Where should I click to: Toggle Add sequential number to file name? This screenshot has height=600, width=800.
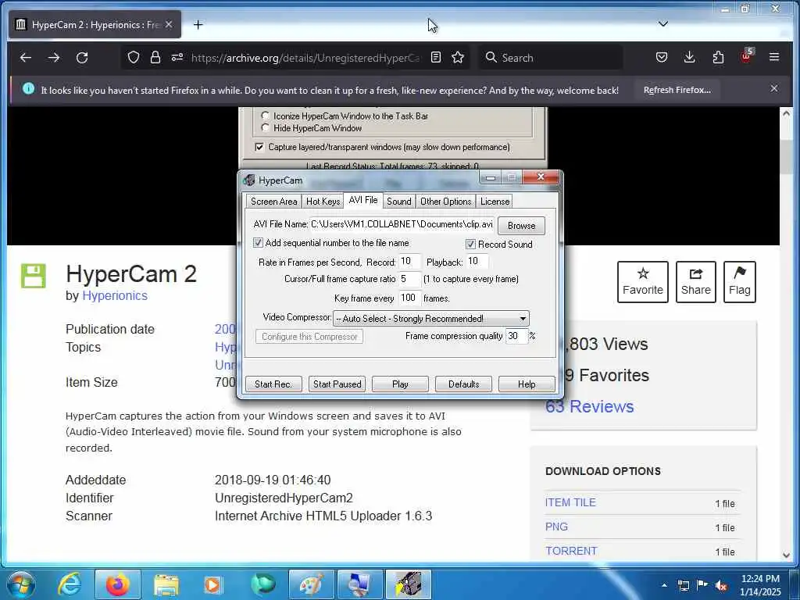(258, 243)
